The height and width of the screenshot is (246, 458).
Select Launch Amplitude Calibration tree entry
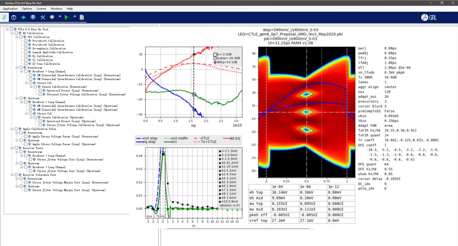53,52
